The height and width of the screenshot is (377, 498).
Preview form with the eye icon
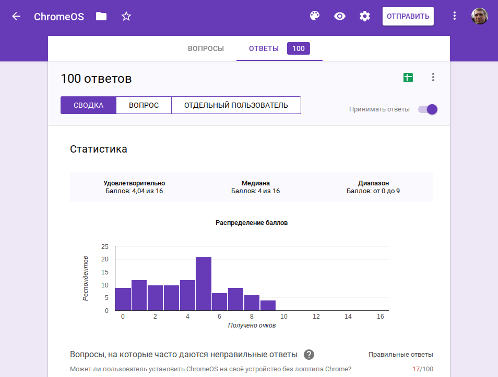tap(340, 16)
